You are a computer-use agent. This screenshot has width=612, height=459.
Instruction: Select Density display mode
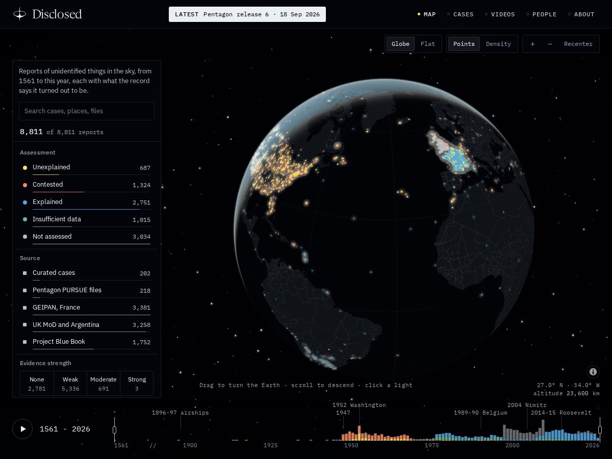[498, 44]
